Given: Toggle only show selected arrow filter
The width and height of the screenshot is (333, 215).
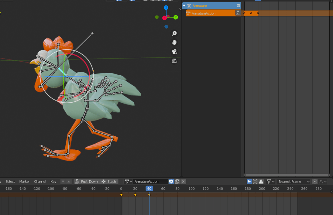Looking at the screenshot, I should (x=249, y=182).
